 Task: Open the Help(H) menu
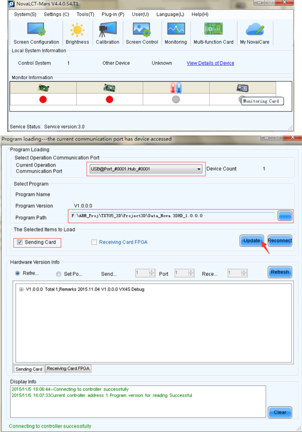coord(200,14)
